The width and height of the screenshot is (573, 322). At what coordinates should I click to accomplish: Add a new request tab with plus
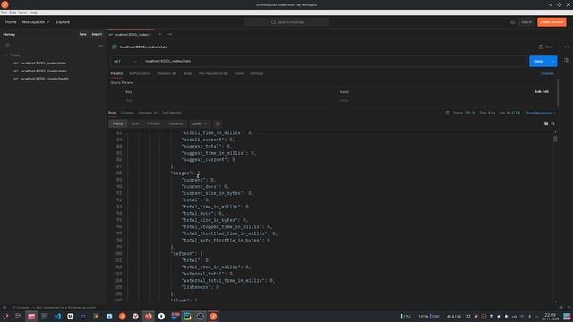tap(159, 34)
